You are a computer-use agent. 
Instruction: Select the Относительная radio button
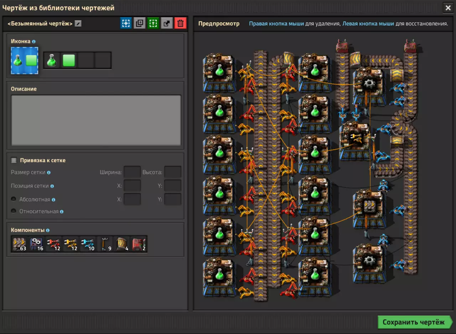pyautogui.click(x=14, y=211)
